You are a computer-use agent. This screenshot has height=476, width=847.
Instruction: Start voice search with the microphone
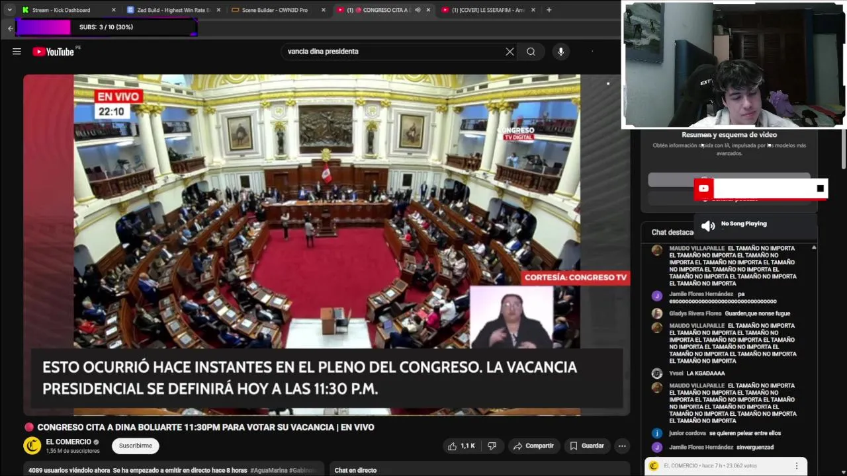pos(560,52)
